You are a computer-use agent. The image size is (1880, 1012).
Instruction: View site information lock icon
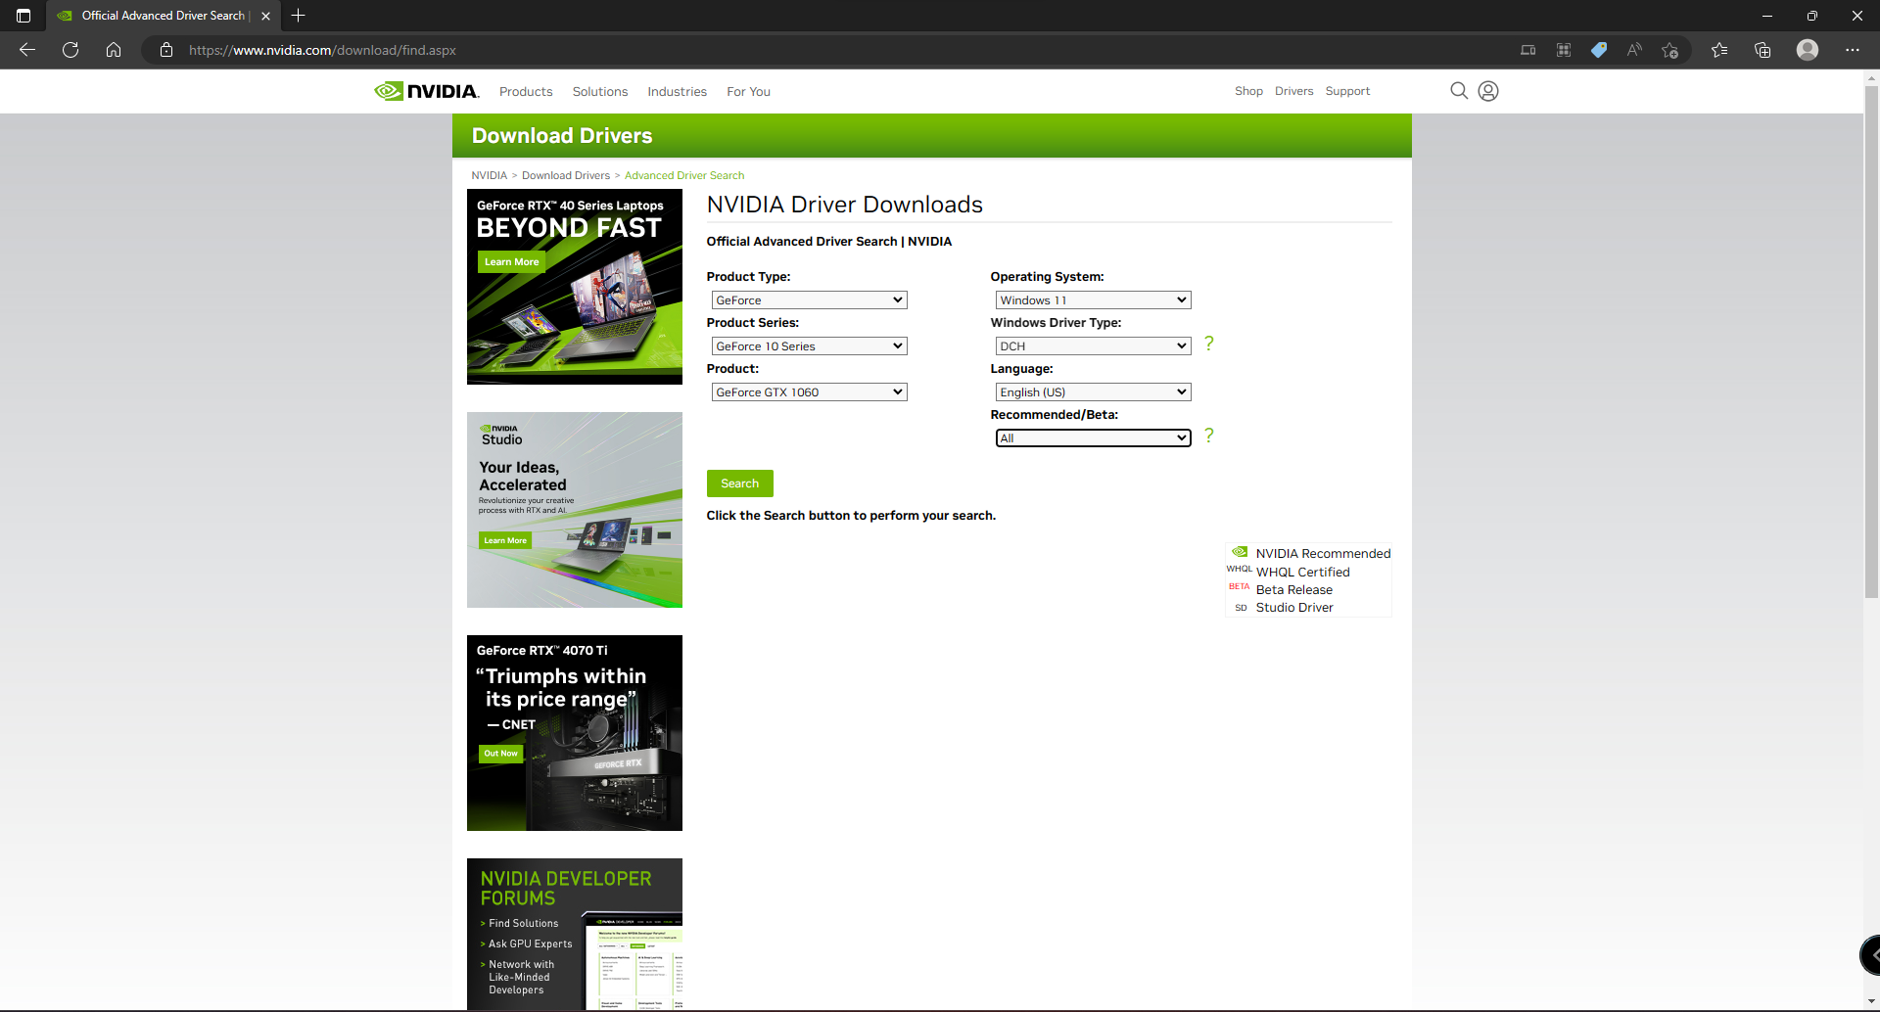click(x=166, y=50)
